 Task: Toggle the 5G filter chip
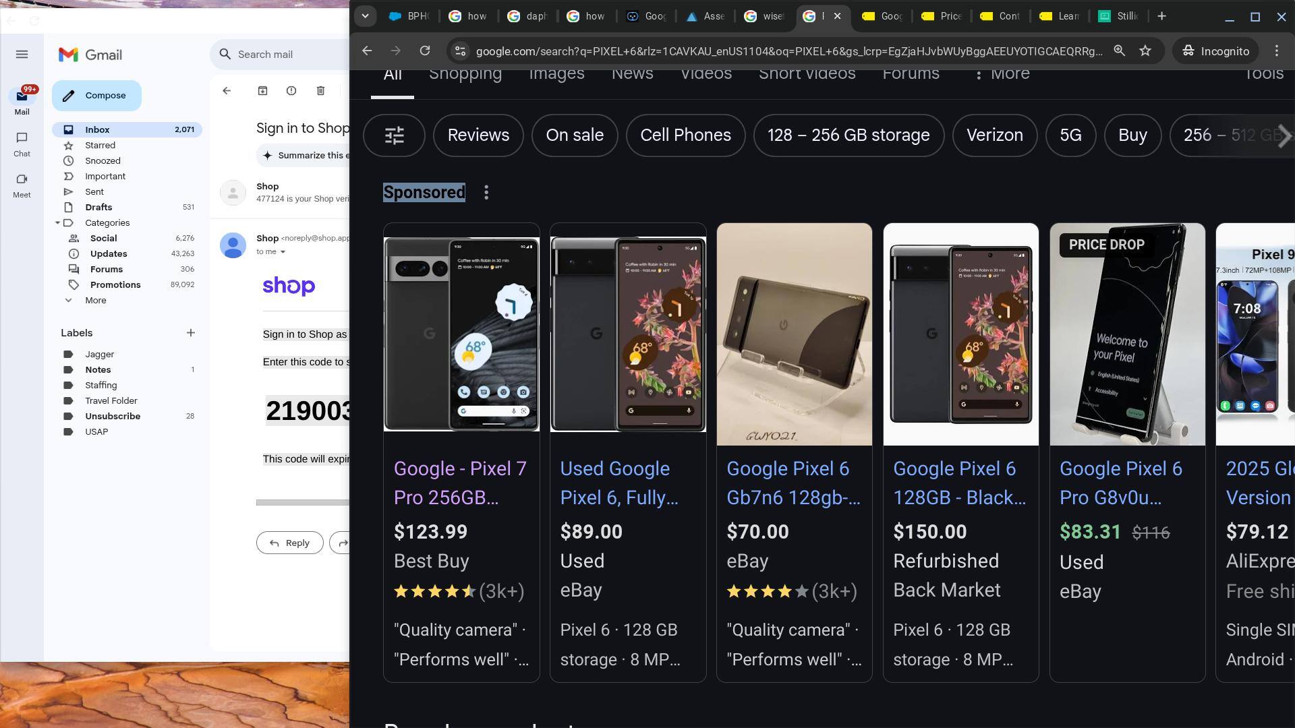(1070, 135)
